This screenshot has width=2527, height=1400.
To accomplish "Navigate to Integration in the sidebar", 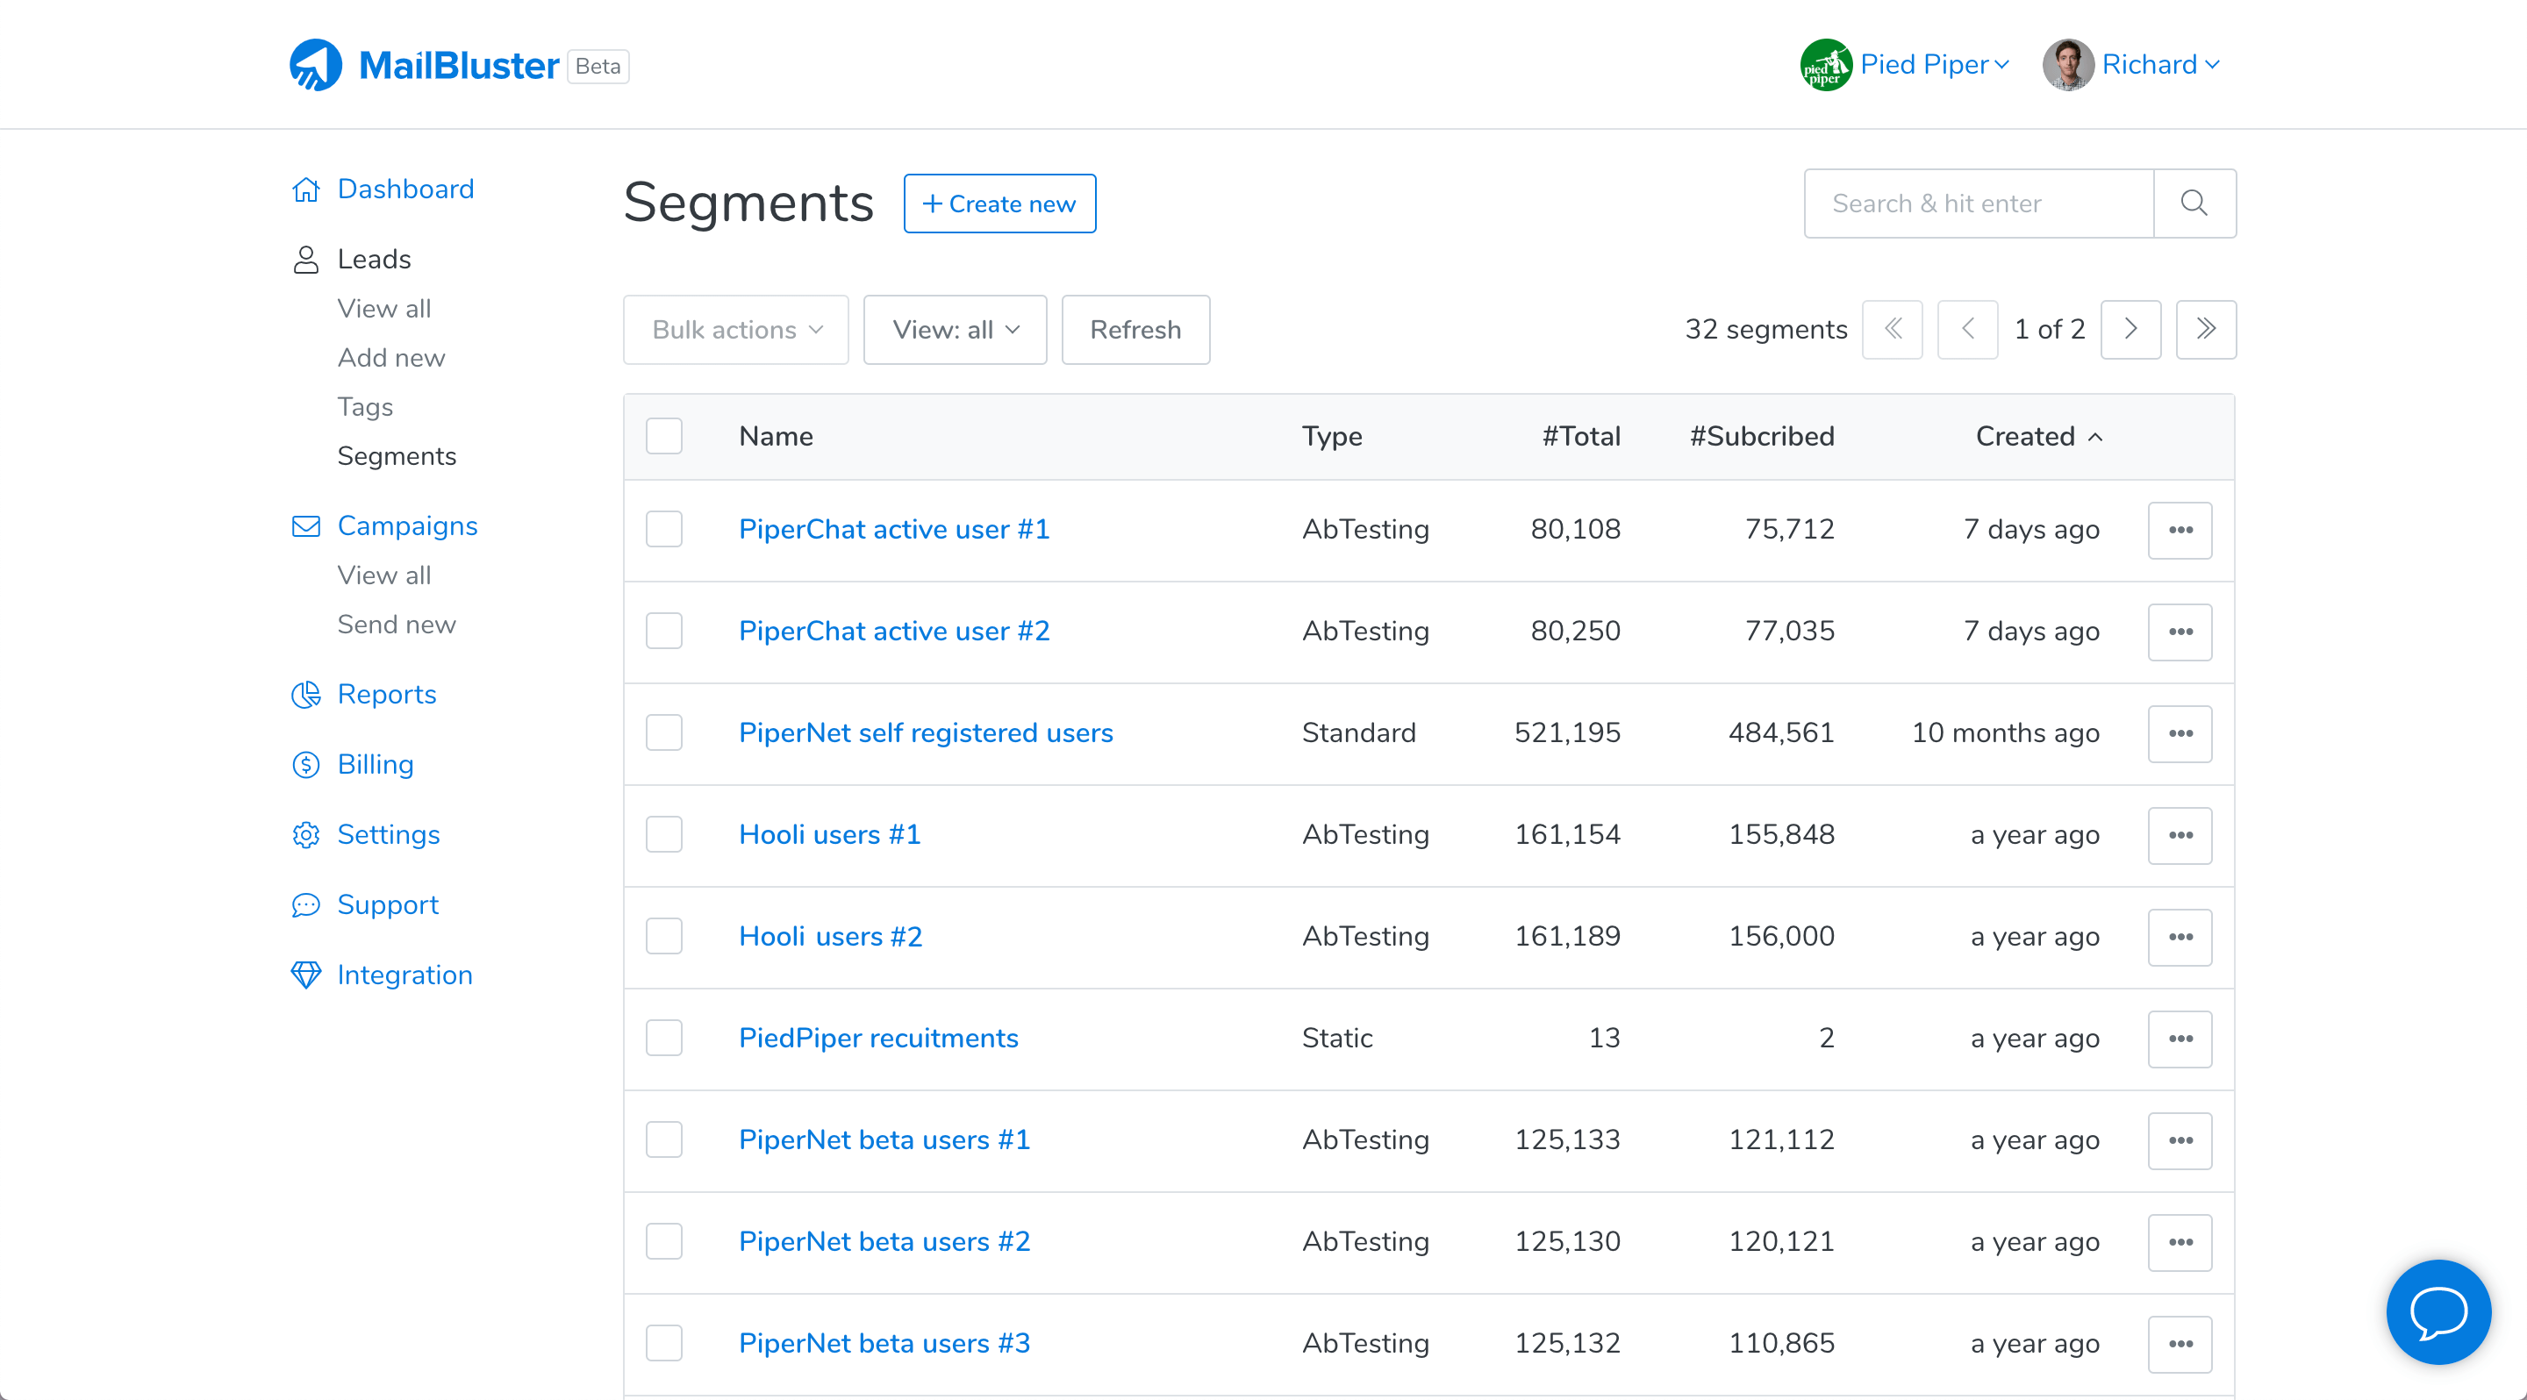I will pos(404,975).
